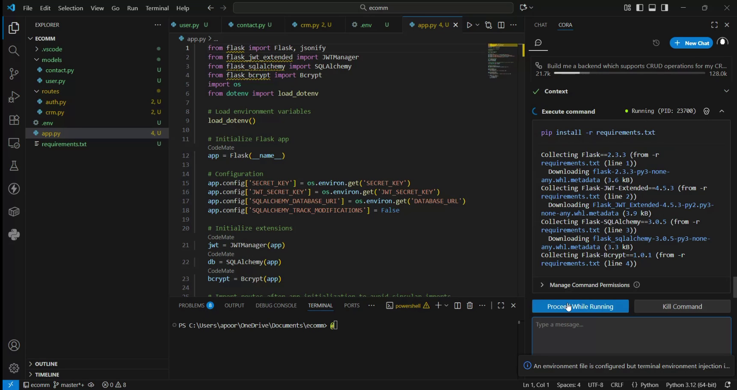Open chat history in CORA panel
The image size is (737, 390).
[x=656, y=43]
